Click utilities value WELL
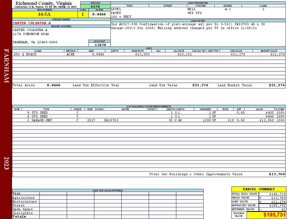This screenshot has width=287, height=219. click(x=191, y=9)
